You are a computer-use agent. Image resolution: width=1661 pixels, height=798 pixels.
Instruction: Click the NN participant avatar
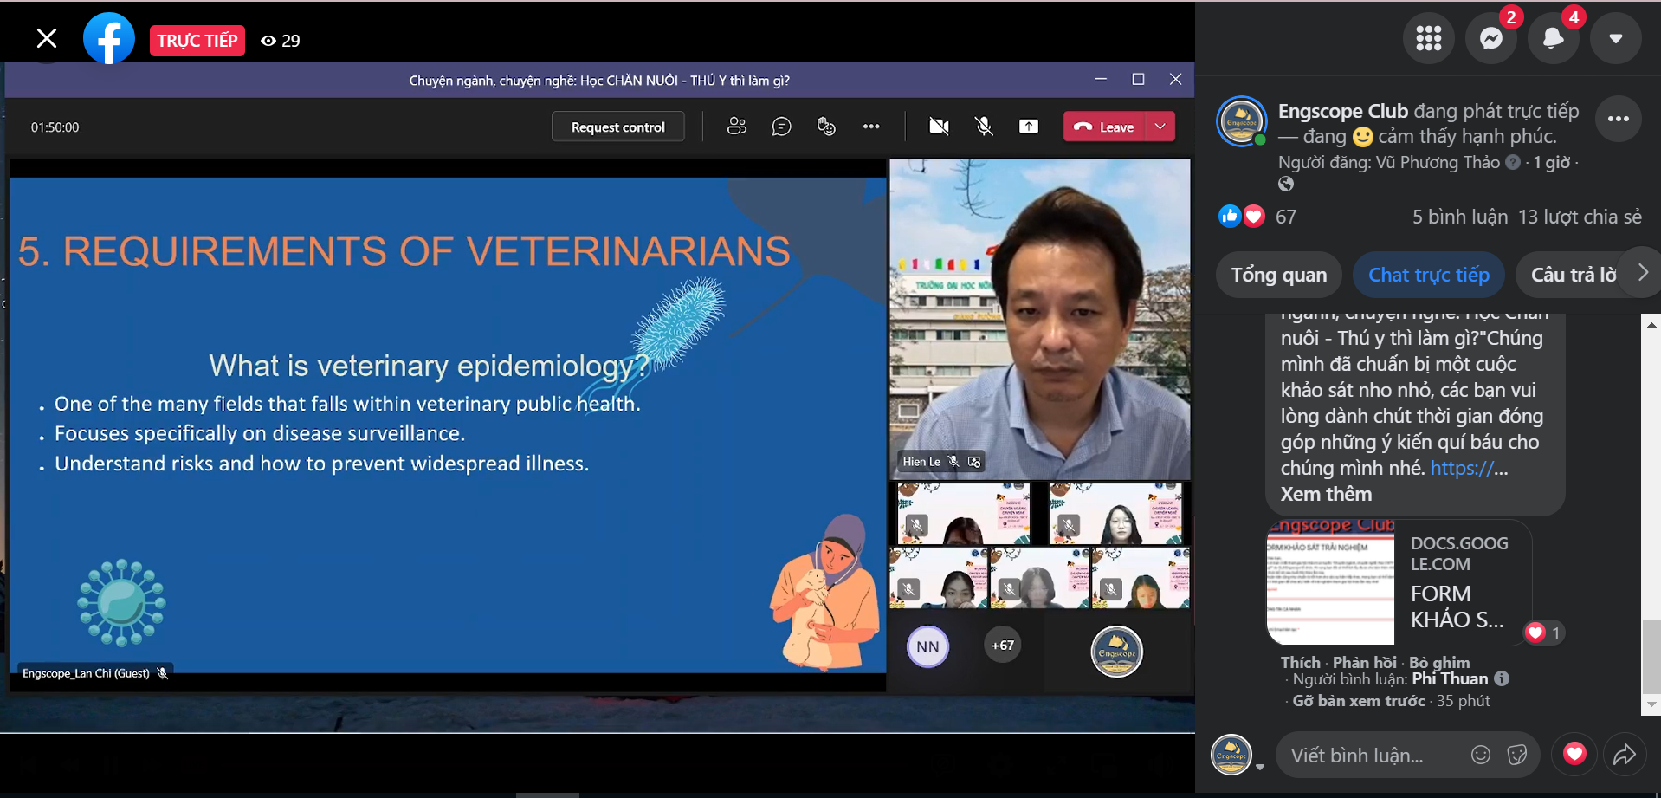927,646
